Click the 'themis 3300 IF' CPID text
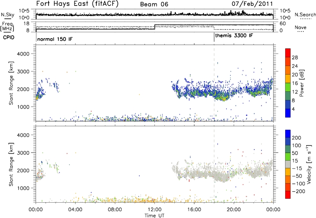316x218 pixels. pyautogui.click(x=234, y=35)
